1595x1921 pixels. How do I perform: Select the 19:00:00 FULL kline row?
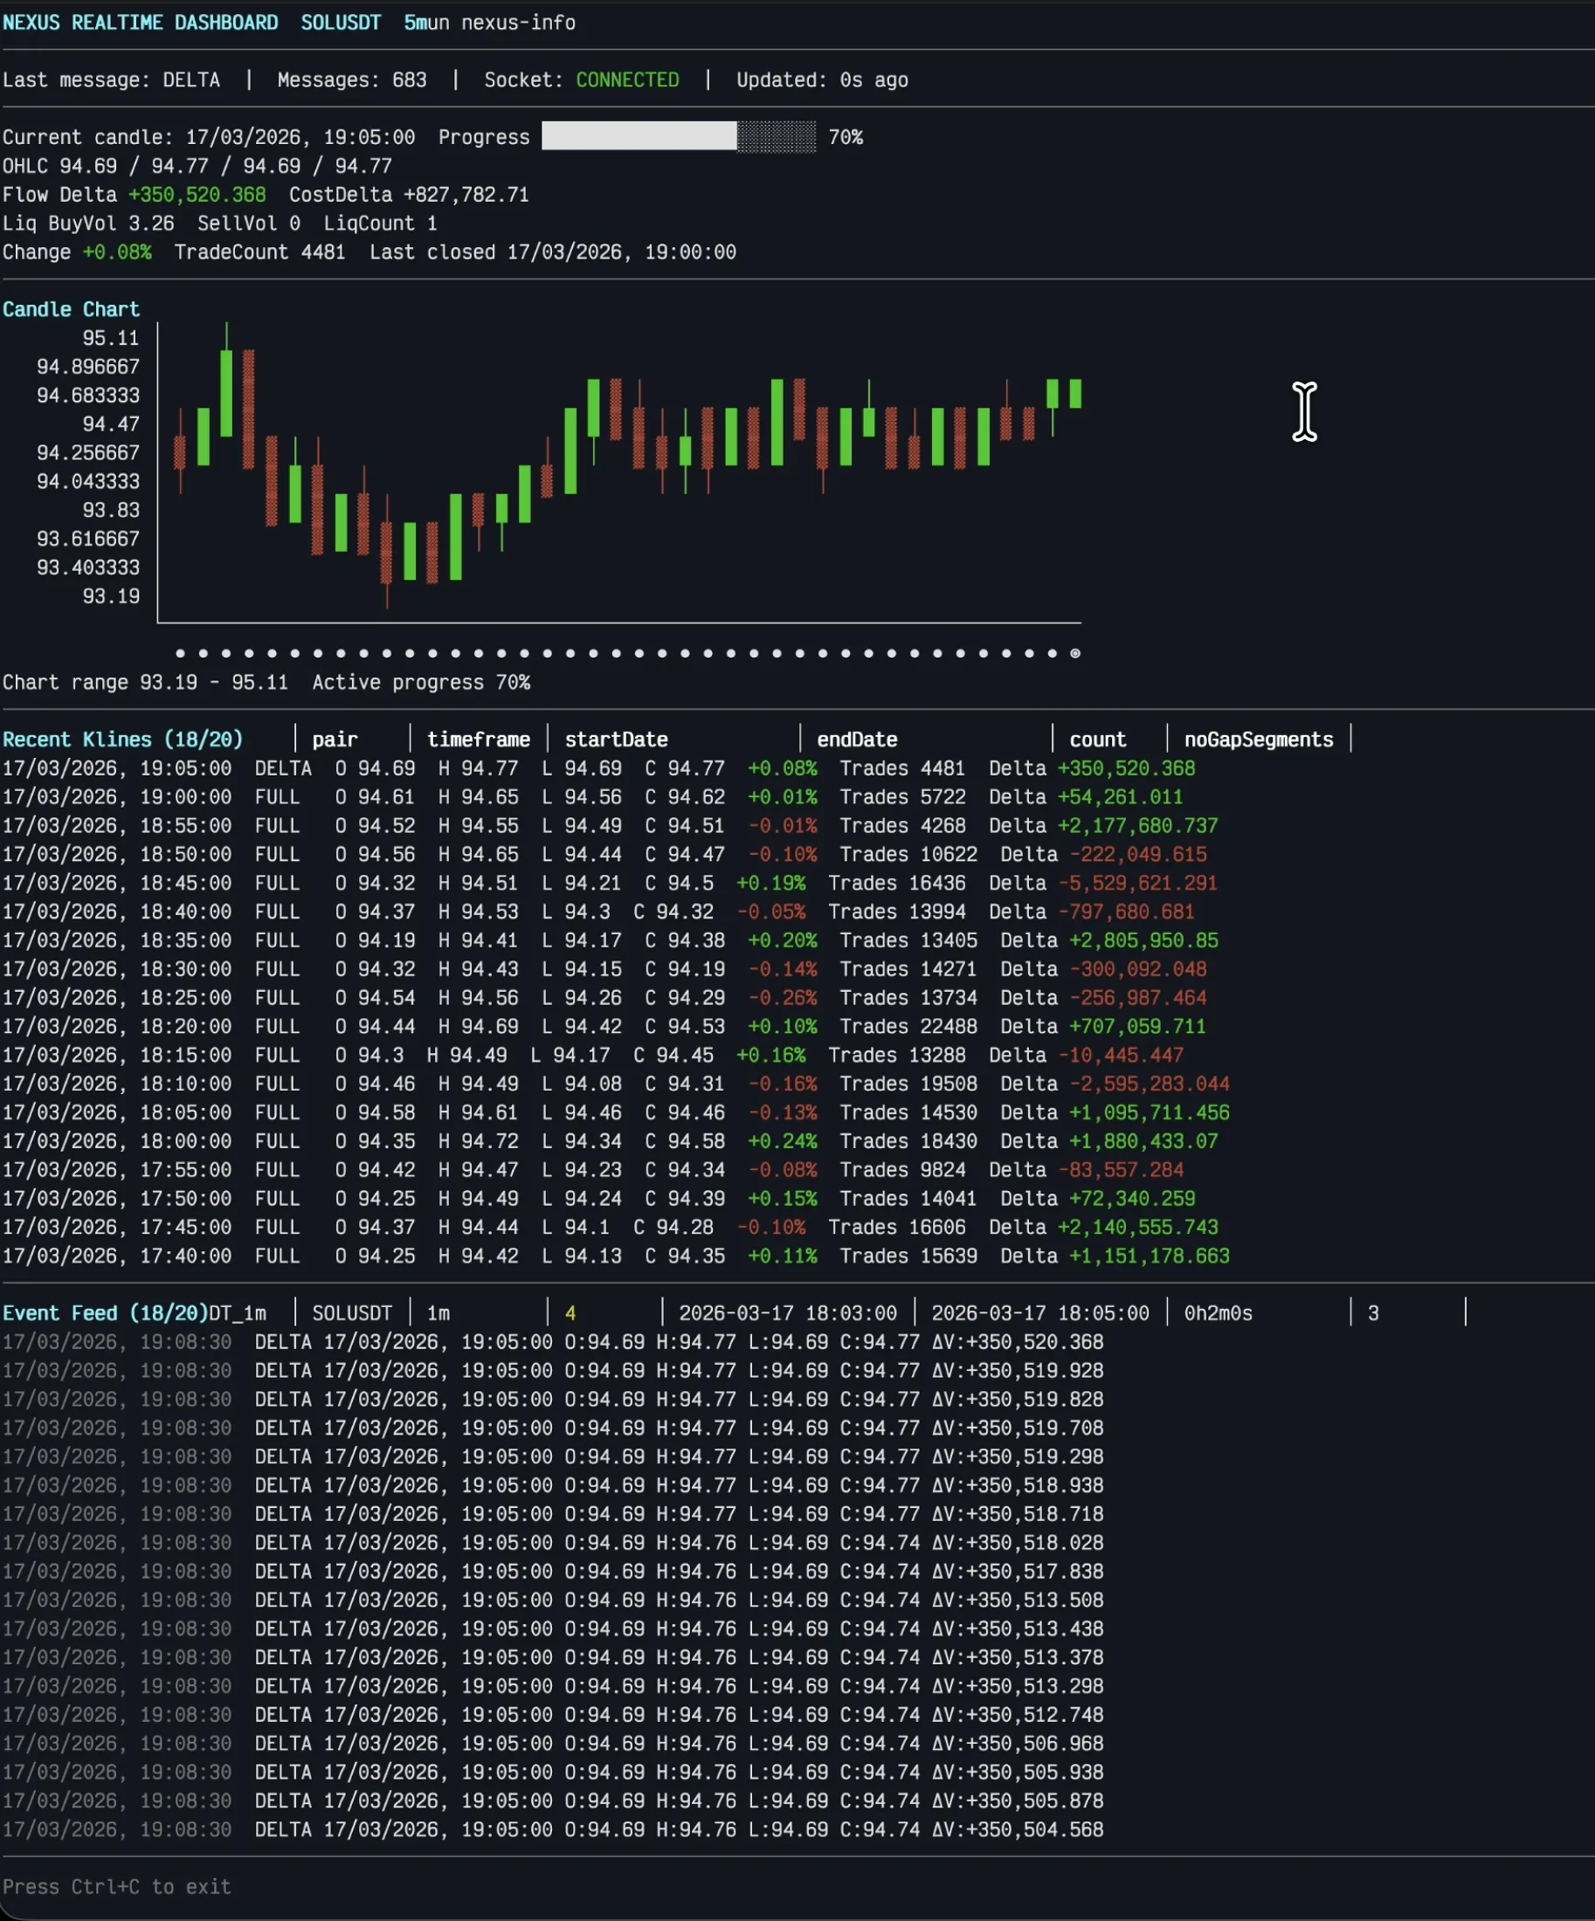pos(592,796)
